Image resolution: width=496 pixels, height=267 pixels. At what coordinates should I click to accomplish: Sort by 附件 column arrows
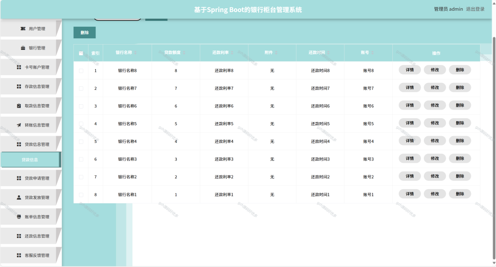coord(276,53)
